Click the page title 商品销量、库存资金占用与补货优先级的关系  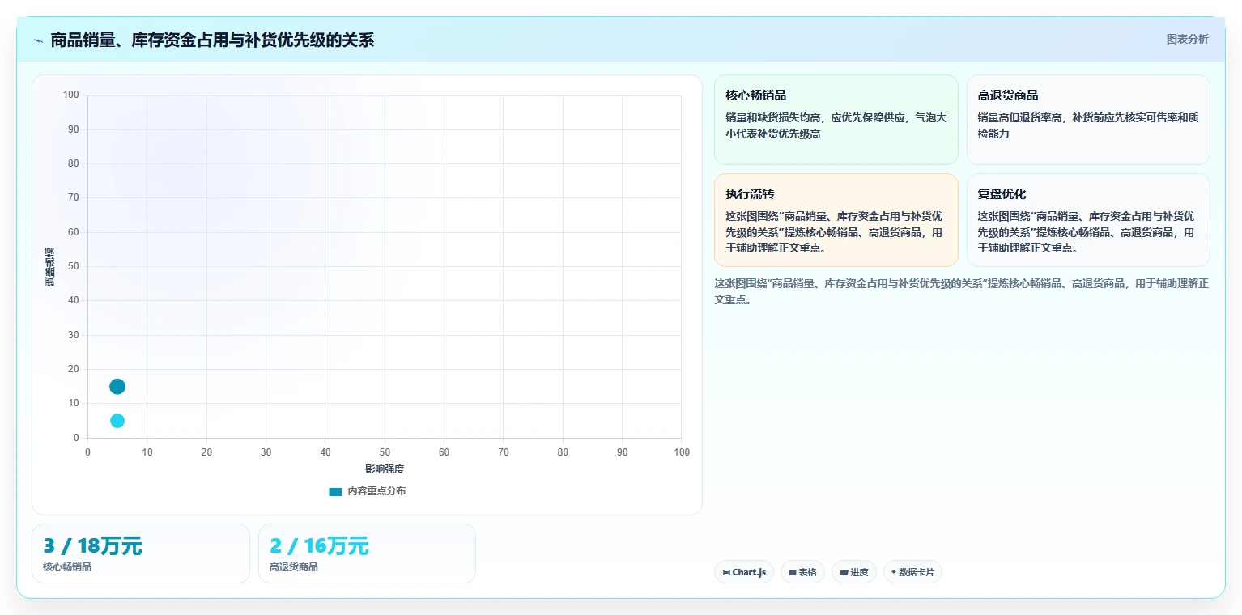click(212, 40)
